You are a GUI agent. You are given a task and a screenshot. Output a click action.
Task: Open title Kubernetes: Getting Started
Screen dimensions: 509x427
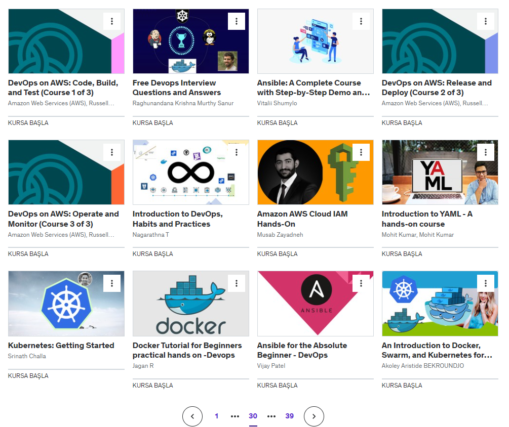(61, 346)
